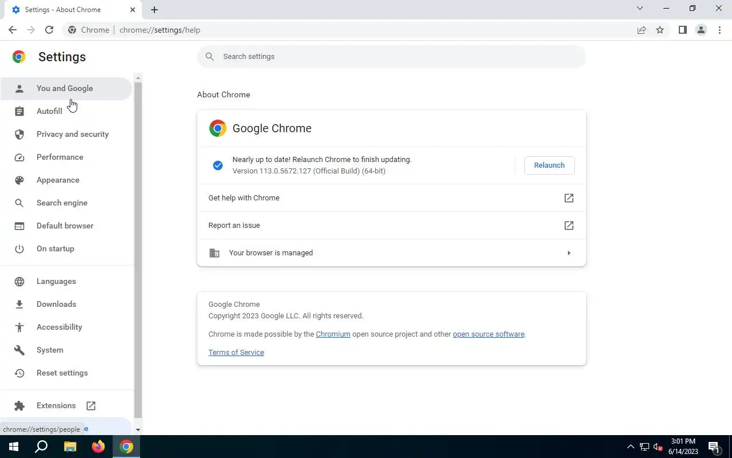Close the Settings - About Chrome tab
This screenshot has width=732, height=458.
click(x=133, y=10)
